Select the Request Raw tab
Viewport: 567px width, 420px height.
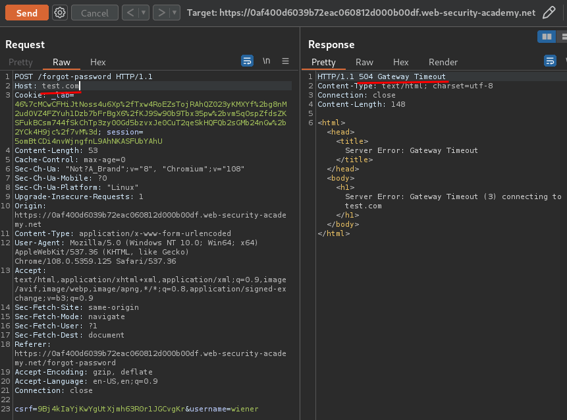coord(61,62)
